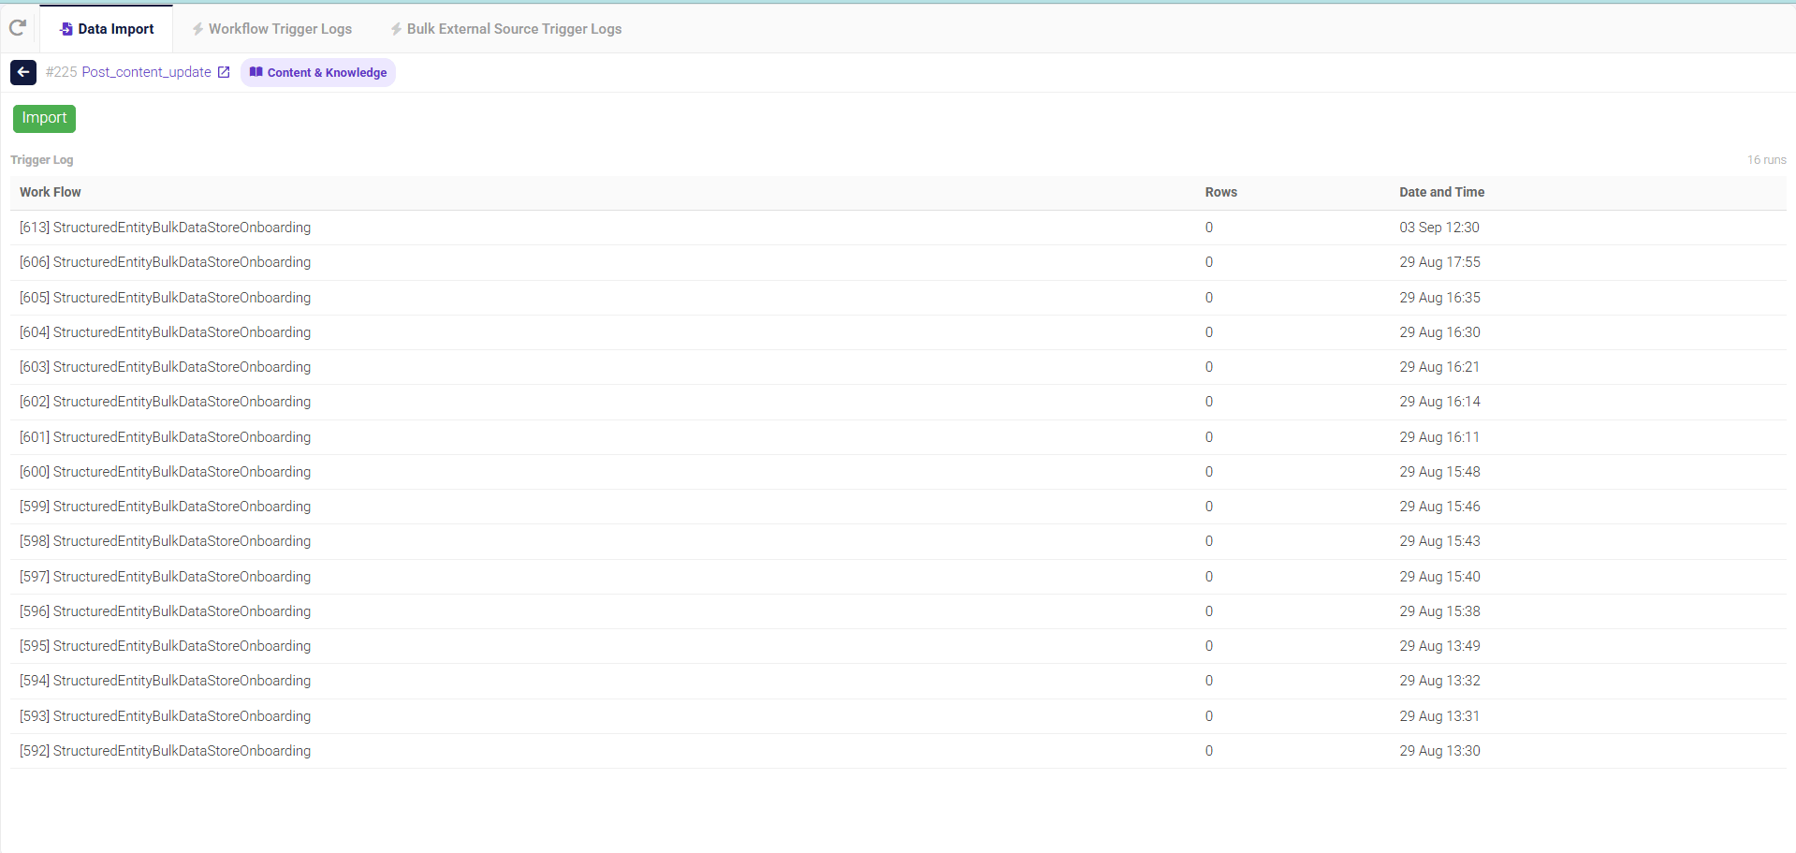The height and width of the screenshot is (853, 1796).
Task: Switch to the Data Import tab
Action: click(x=106, y=29)
